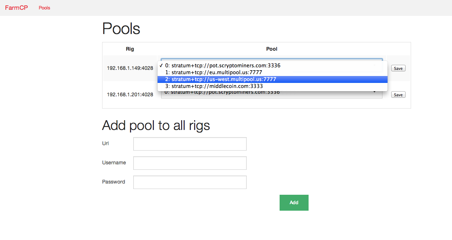Viewport: 452px width, 240px height.
Task: Click the Pool column header
Action: point(272,49)
